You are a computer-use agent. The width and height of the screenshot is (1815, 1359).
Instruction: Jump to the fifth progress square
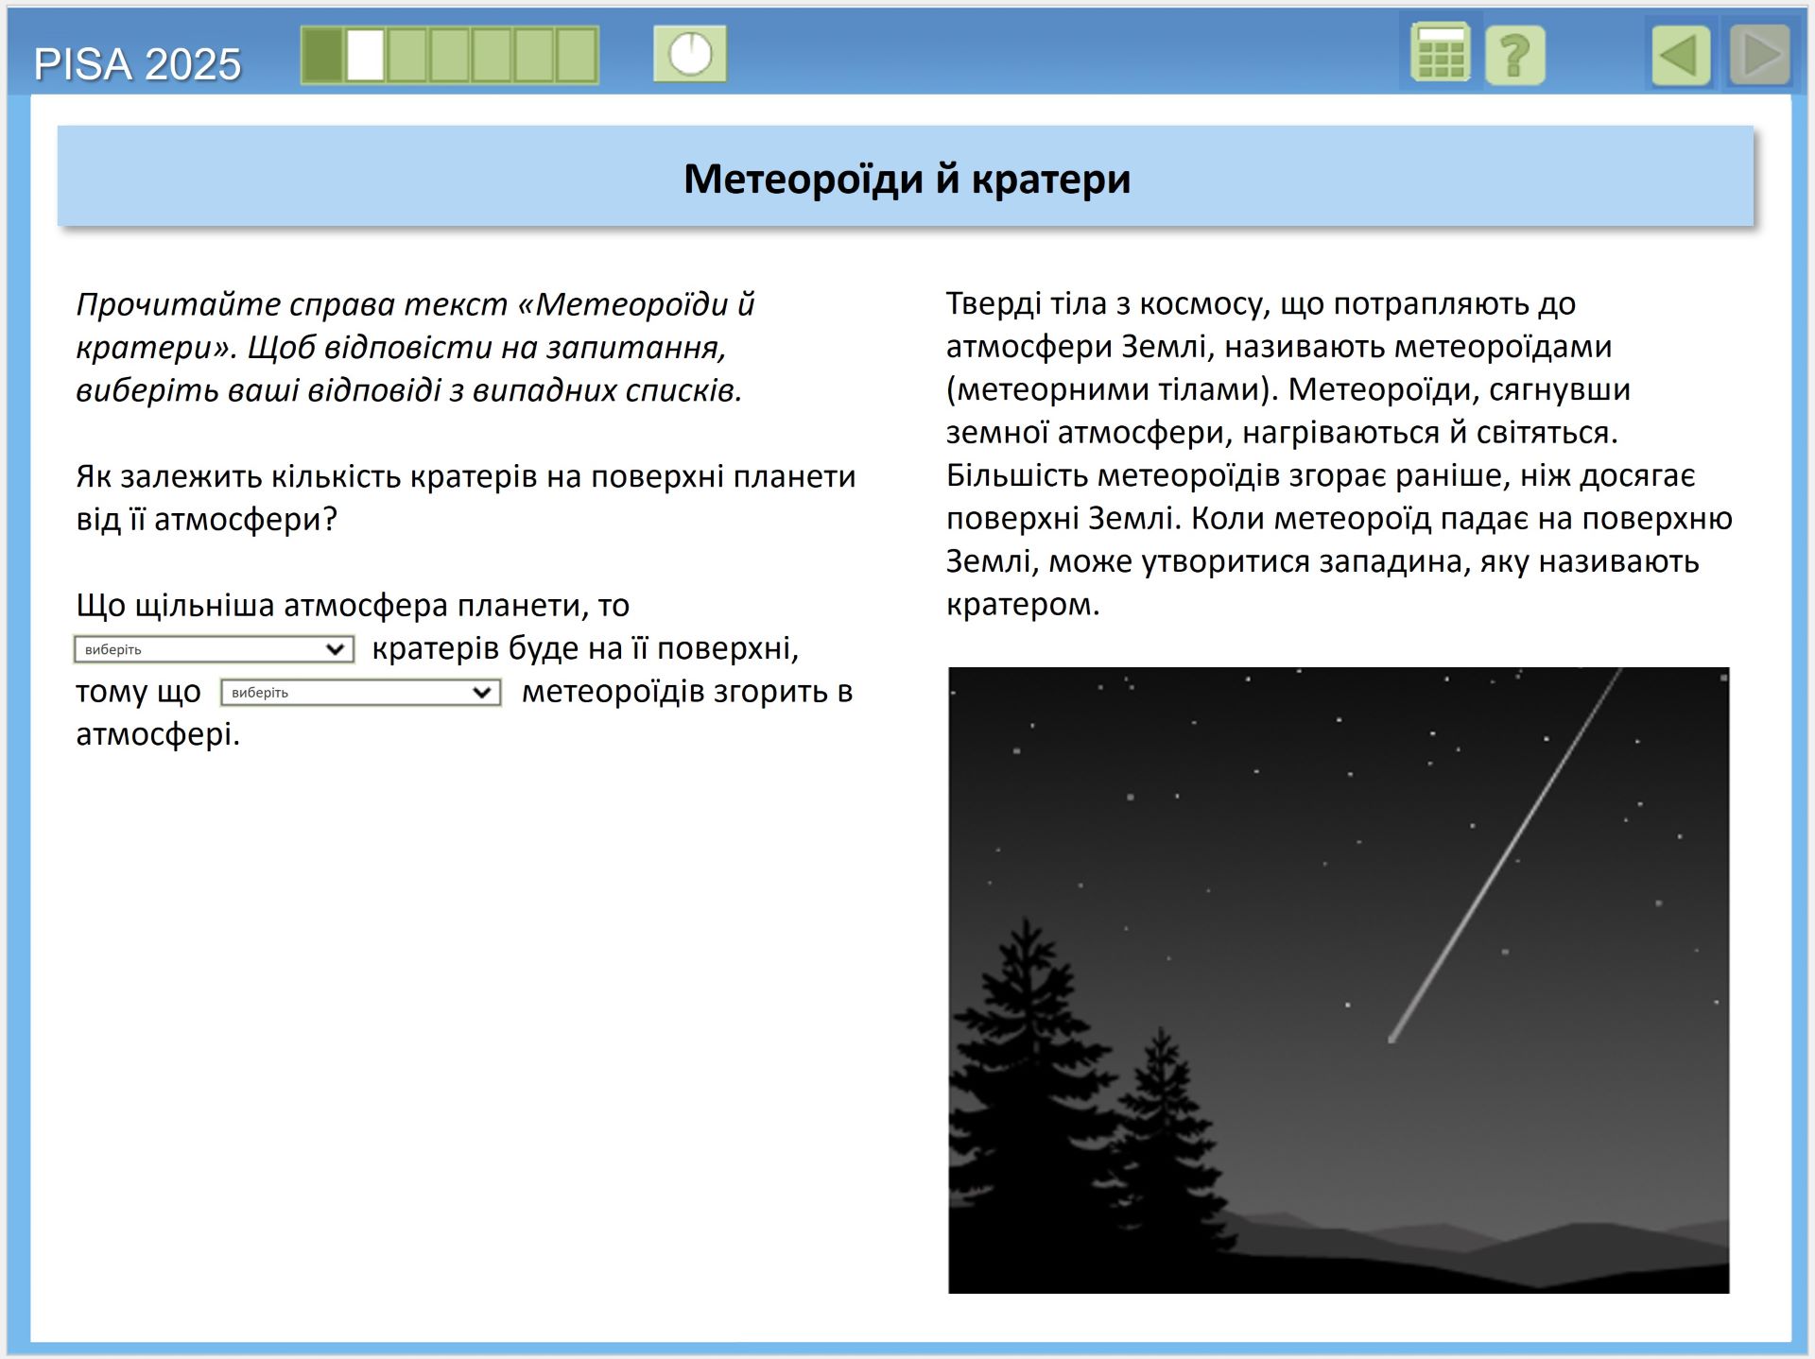pos(492,55)
